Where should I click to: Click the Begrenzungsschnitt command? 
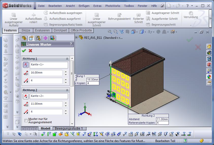163,25
